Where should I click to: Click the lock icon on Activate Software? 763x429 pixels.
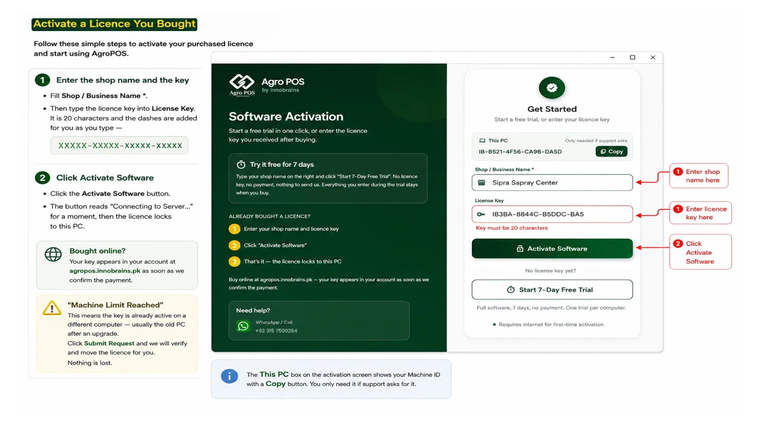tap(520, 249)
